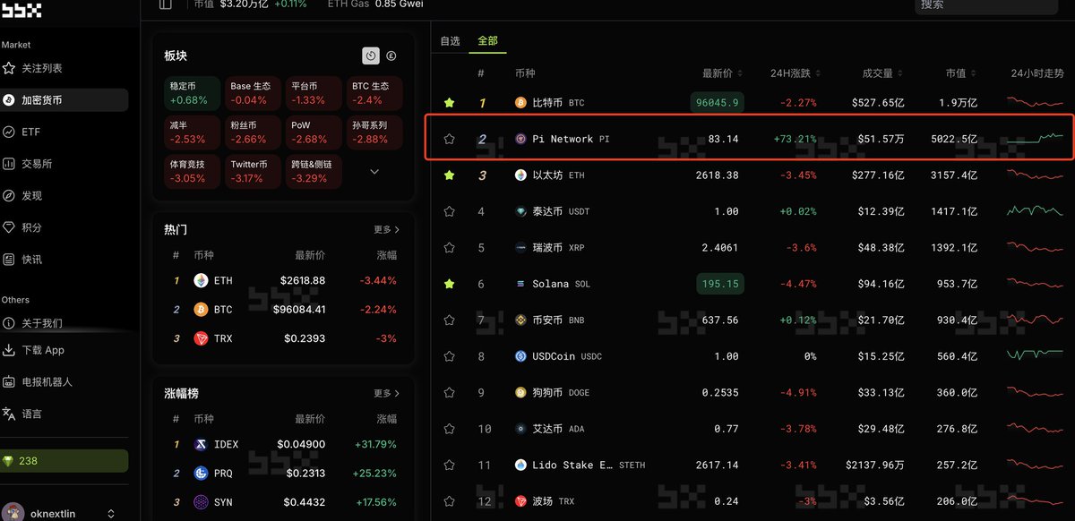Sort by 最新价 column header
The width and height of the screenshot is (1075, 521).
point(720,73)
